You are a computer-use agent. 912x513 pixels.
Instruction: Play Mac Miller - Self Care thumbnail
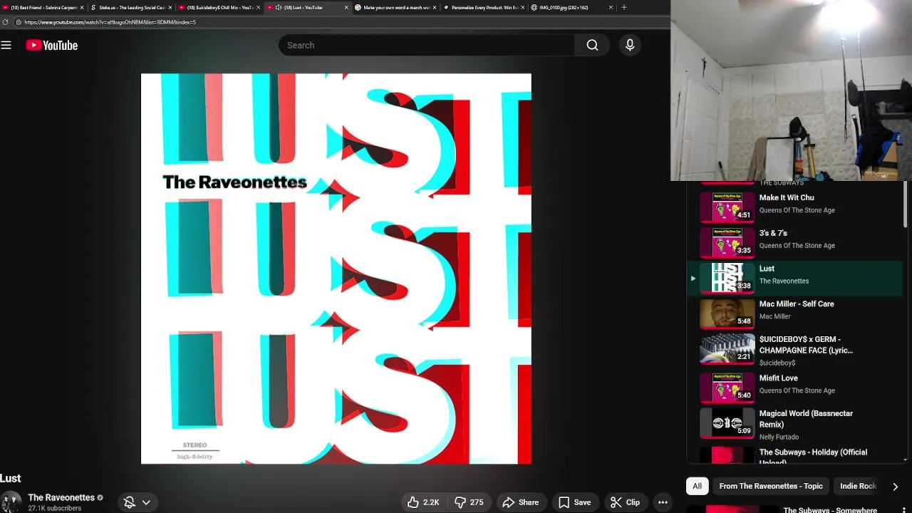727,313
